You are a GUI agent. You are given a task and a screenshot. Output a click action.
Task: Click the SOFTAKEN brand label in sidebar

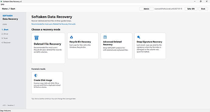tap(8, 16)
